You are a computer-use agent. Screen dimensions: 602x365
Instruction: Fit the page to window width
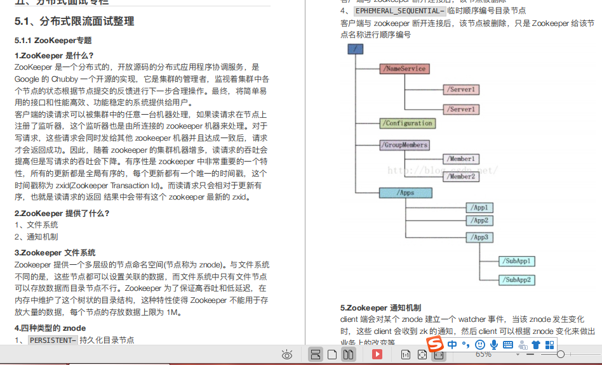coord(439,355)
